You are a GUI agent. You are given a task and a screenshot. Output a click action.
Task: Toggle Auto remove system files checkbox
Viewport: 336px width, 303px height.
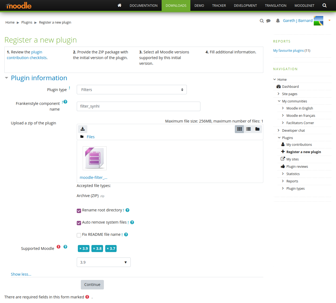pyautogui.click(x=79, y=223)
